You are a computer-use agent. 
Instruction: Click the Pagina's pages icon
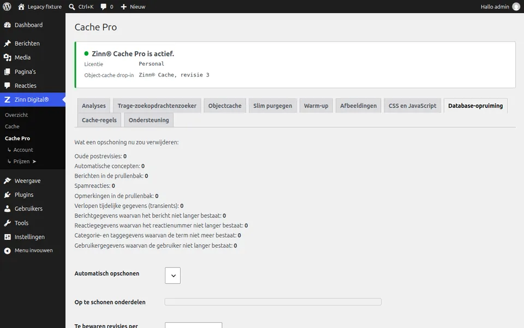point(7,72)
